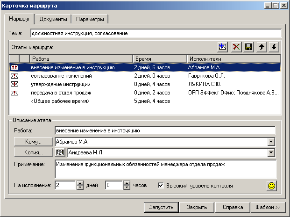Increase days value with up spinner
290x217 pixels.
(x=80, y=183)
